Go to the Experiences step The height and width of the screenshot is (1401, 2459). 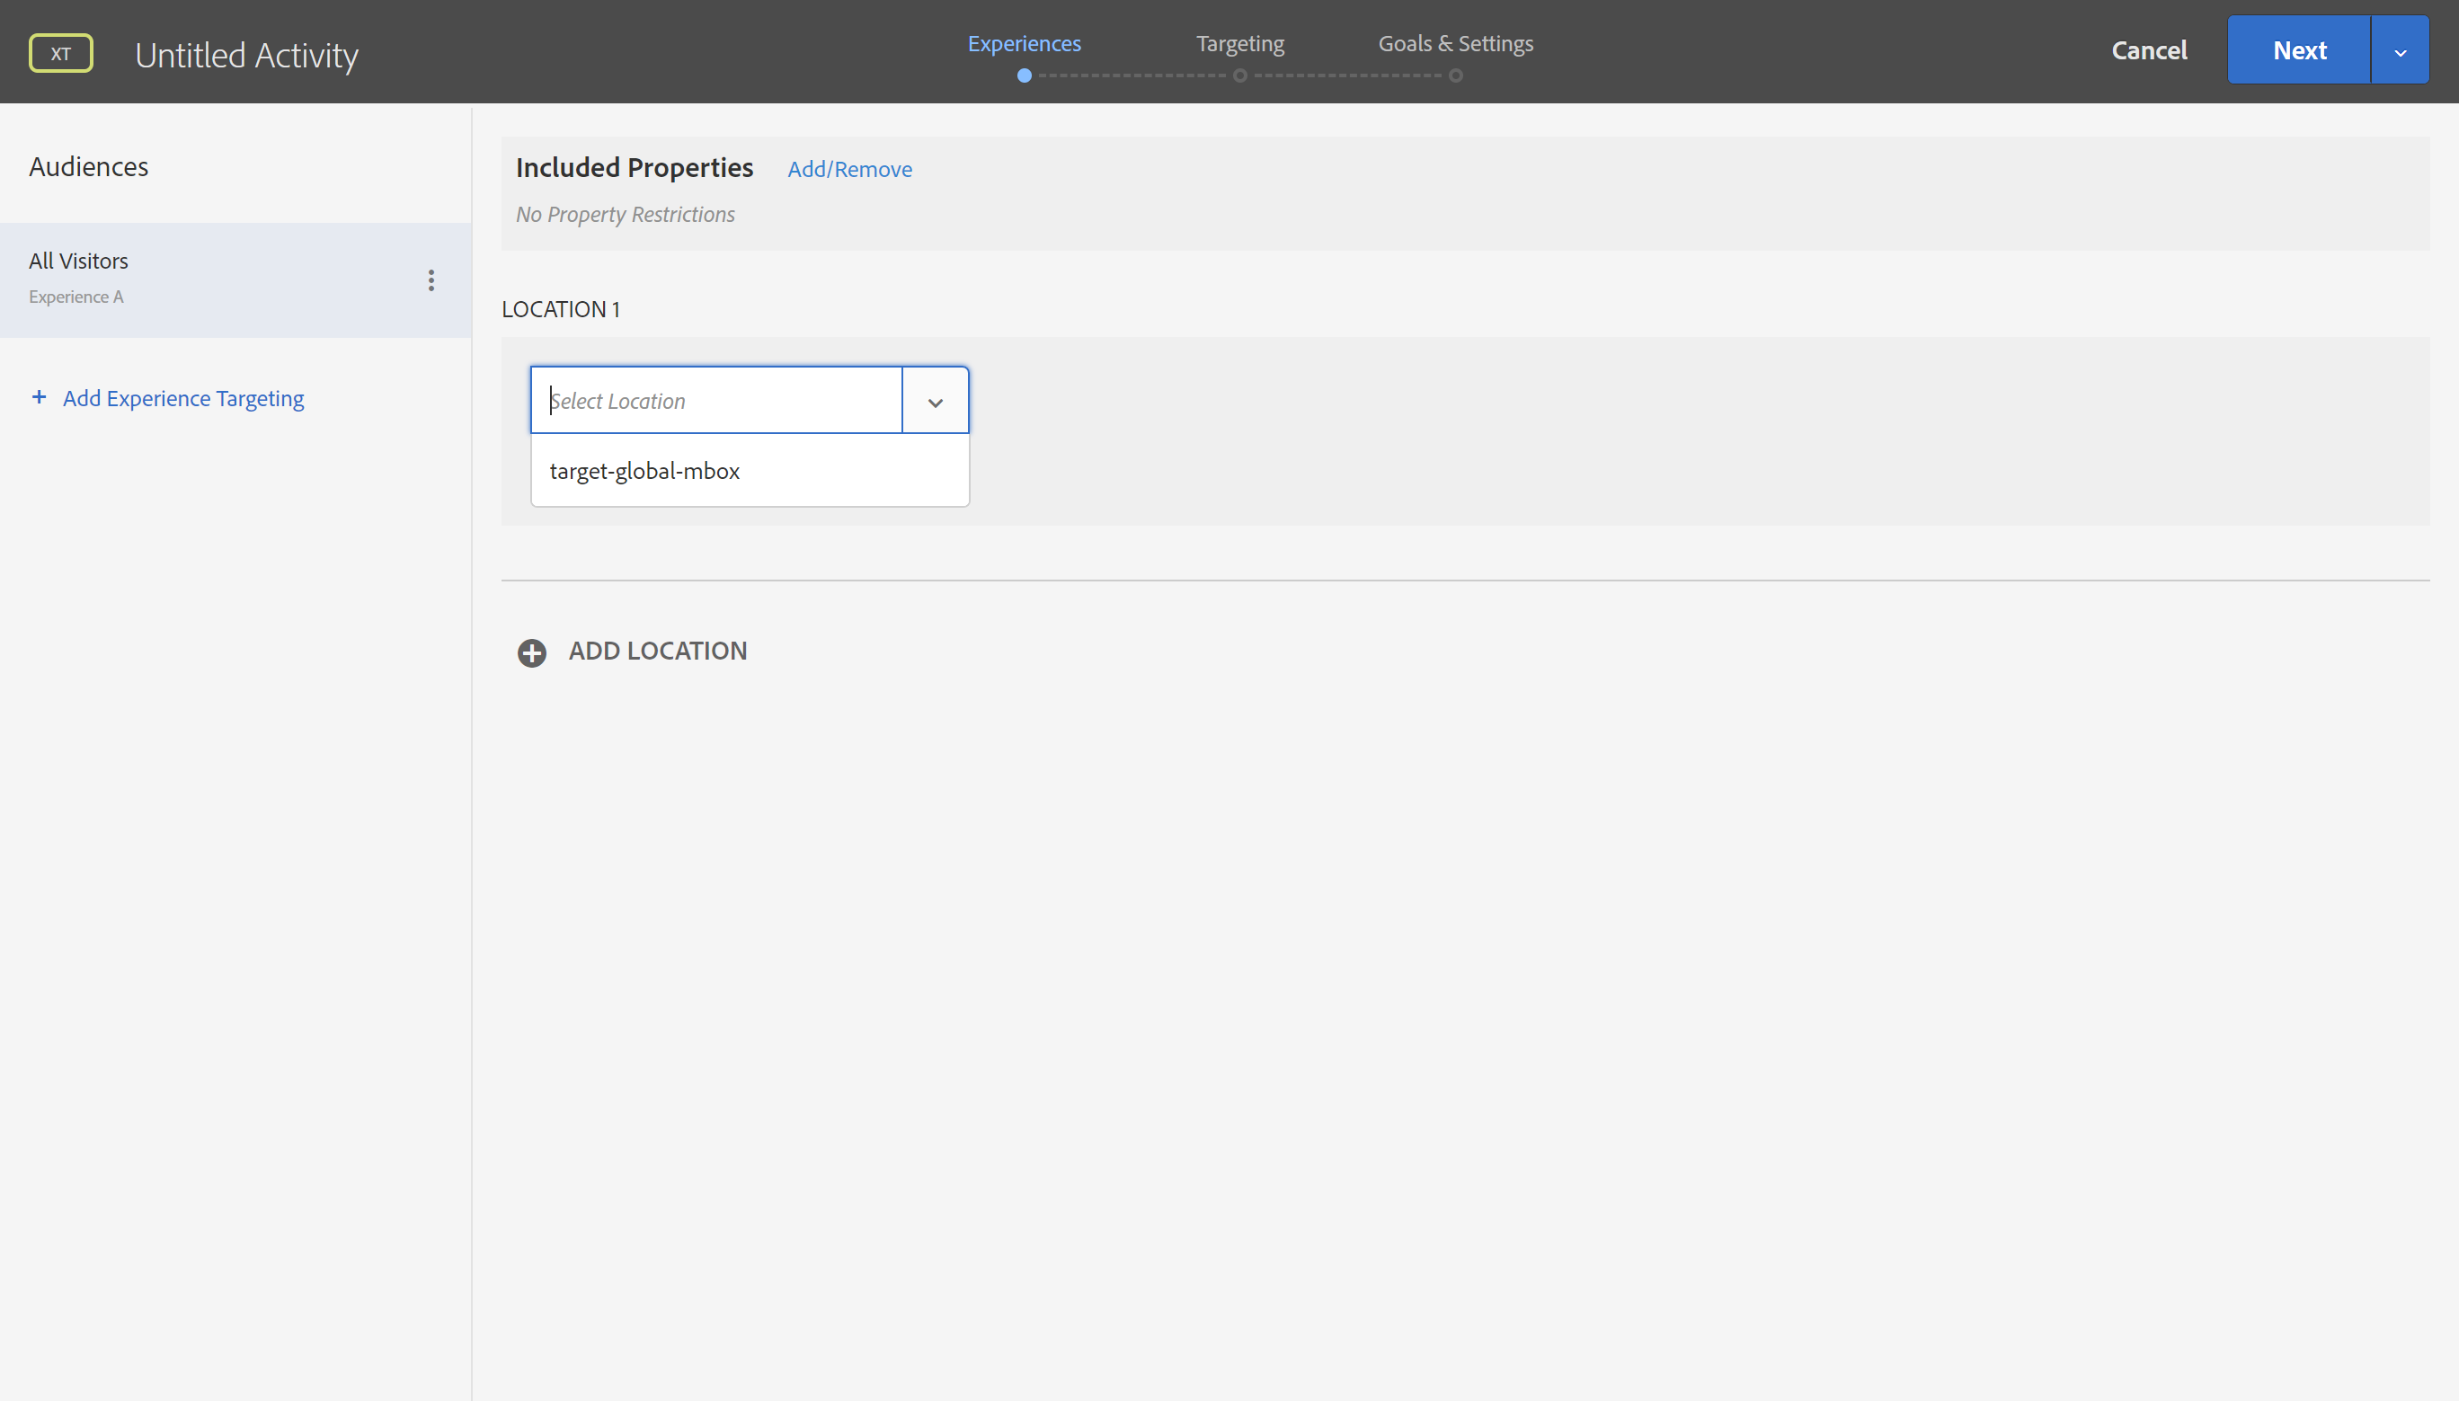tap(1025, 44)
